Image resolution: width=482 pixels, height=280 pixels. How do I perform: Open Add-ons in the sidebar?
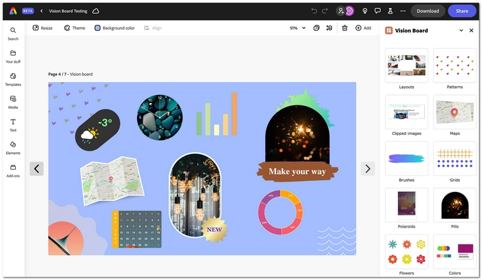coord(13,171)
